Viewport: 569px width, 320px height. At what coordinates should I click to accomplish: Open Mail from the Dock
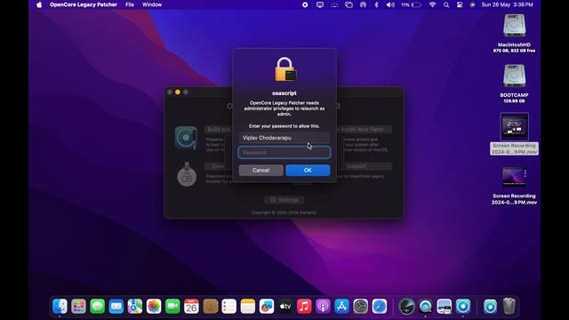pyautogui.click(x=116, y=306)
